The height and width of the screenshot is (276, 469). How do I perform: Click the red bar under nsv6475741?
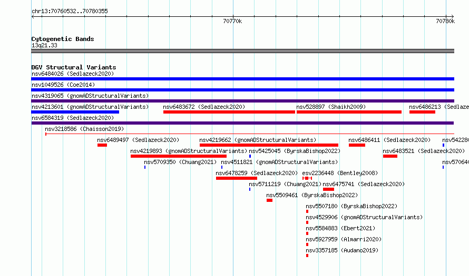(x=328, y=189)
